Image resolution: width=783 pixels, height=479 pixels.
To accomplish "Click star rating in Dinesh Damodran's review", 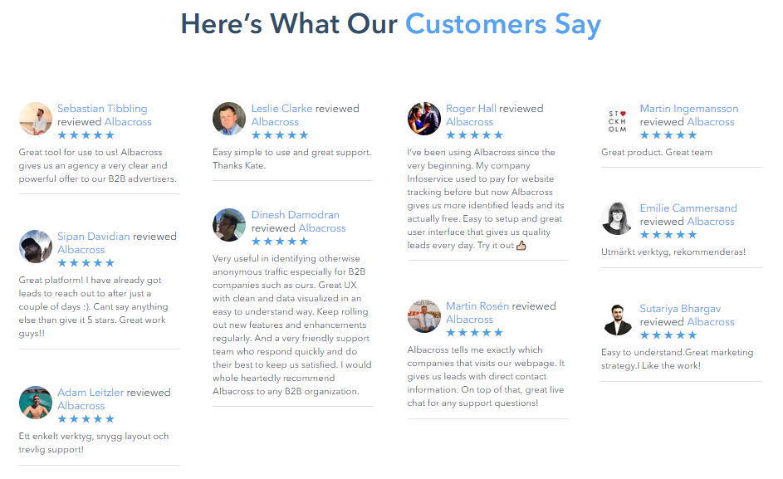I will point(280,242).
